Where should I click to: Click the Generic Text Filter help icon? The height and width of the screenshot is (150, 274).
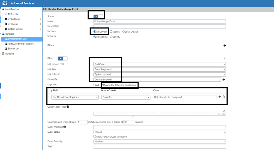click(x=68, y=107)
